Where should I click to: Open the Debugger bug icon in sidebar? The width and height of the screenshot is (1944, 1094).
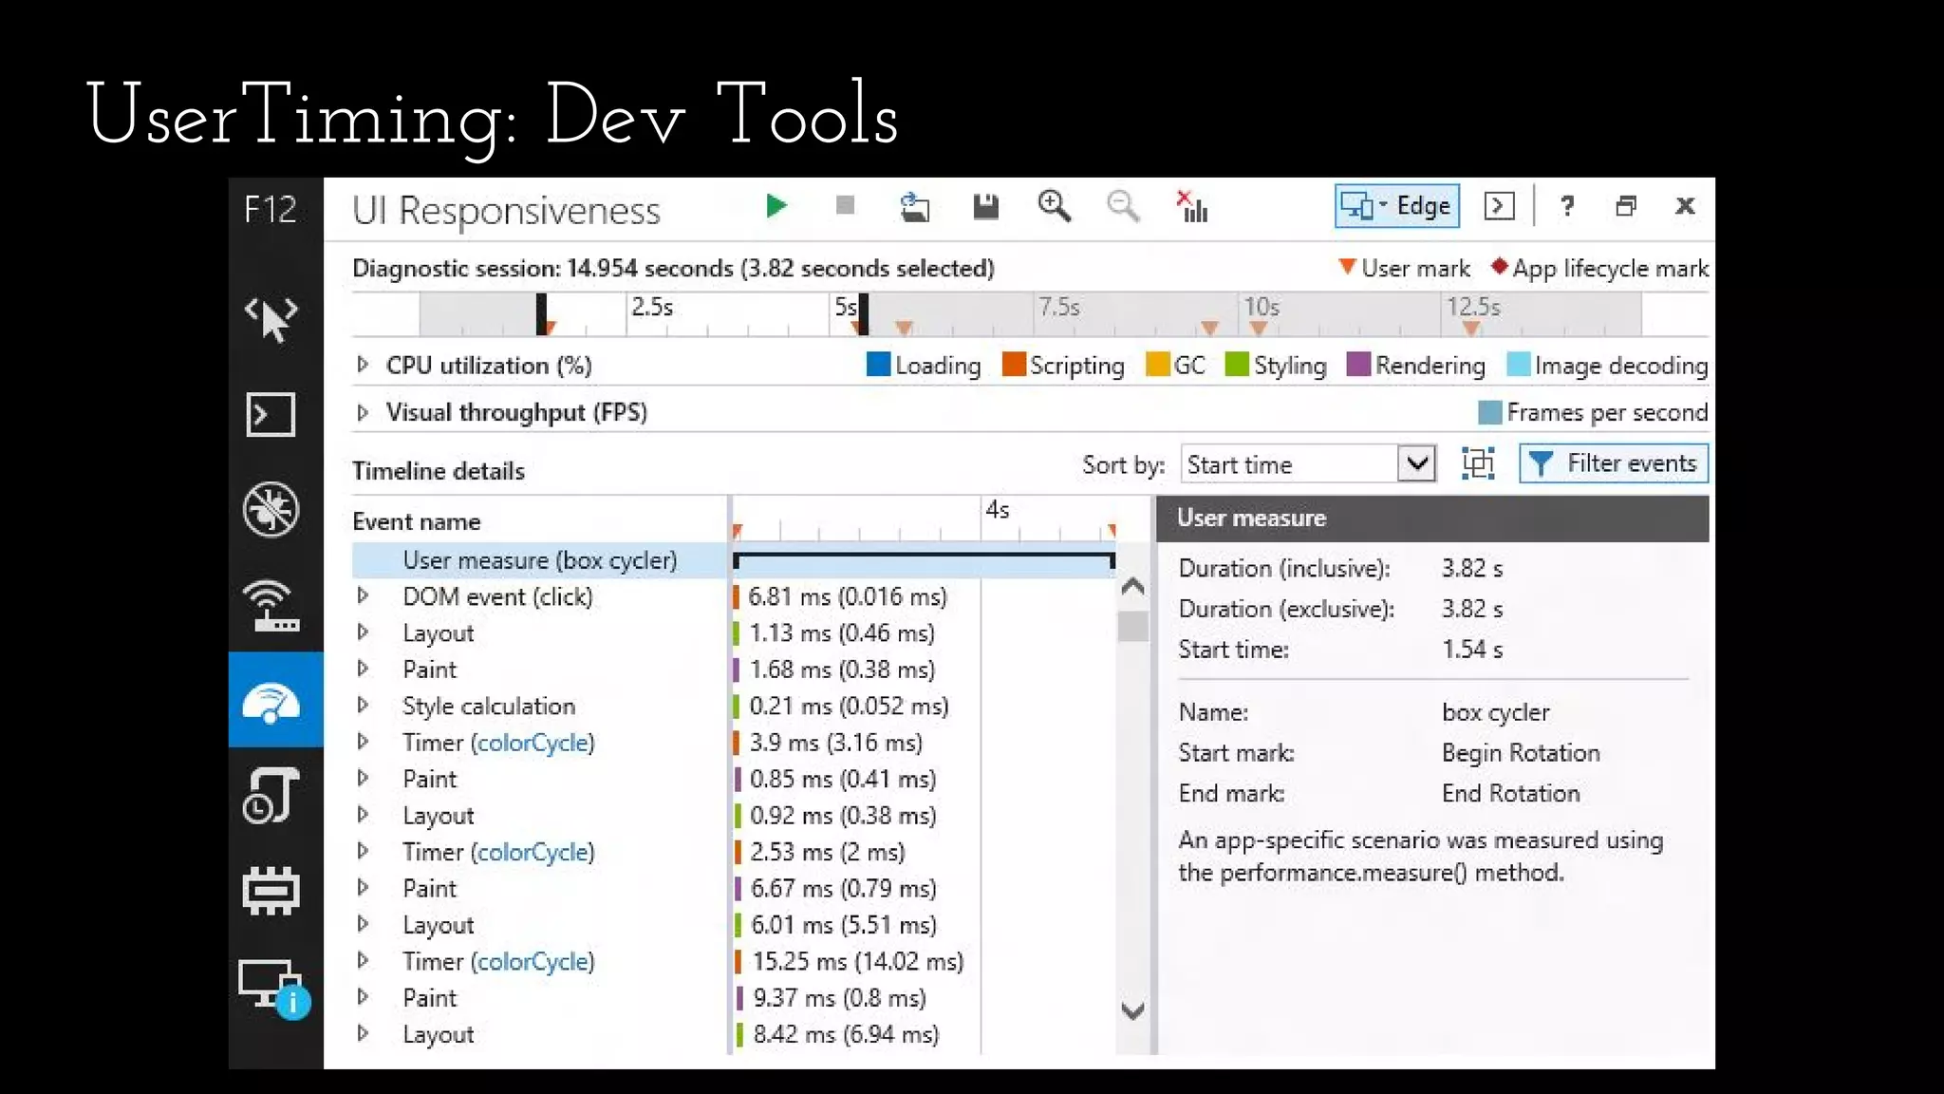pos(271,510)
